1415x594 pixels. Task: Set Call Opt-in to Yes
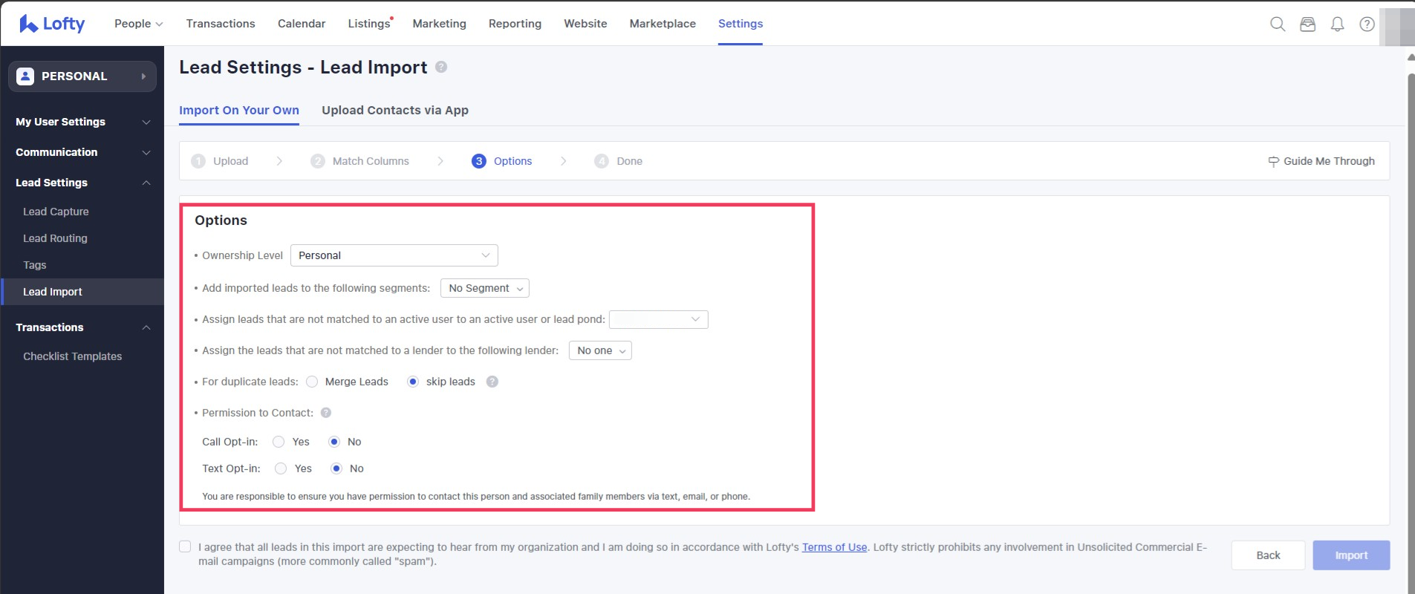coord(279,442)
